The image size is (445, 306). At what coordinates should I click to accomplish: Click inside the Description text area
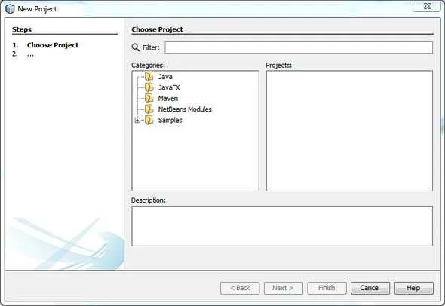[x=282, y=226]
